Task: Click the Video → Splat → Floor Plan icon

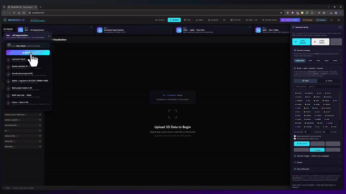Action: click(x=179, y=29)
